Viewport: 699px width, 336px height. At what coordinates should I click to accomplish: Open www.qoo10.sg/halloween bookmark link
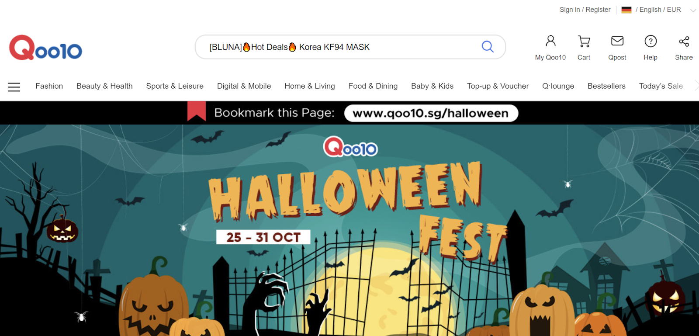pyautogui.click(x=431, y=113)
